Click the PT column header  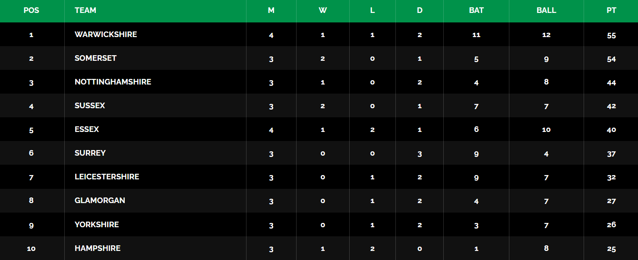[611, 10]
